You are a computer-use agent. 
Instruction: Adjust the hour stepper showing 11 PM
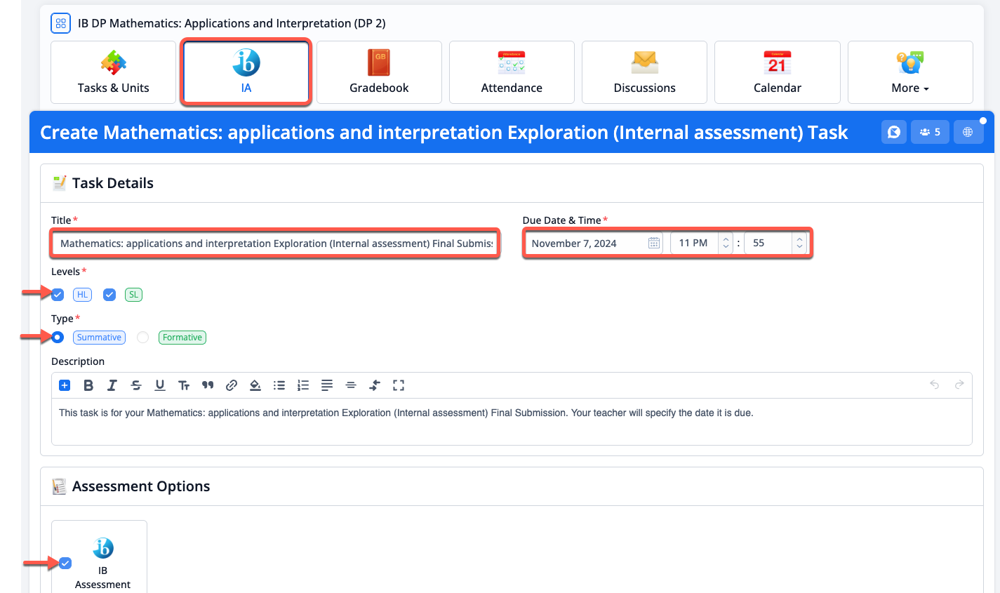[726, 244]
